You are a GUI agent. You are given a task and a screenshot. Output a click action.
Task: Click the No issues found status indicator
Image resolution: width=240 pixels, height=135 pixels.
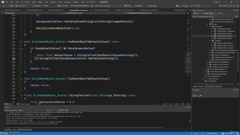click(x=23, y=104)
